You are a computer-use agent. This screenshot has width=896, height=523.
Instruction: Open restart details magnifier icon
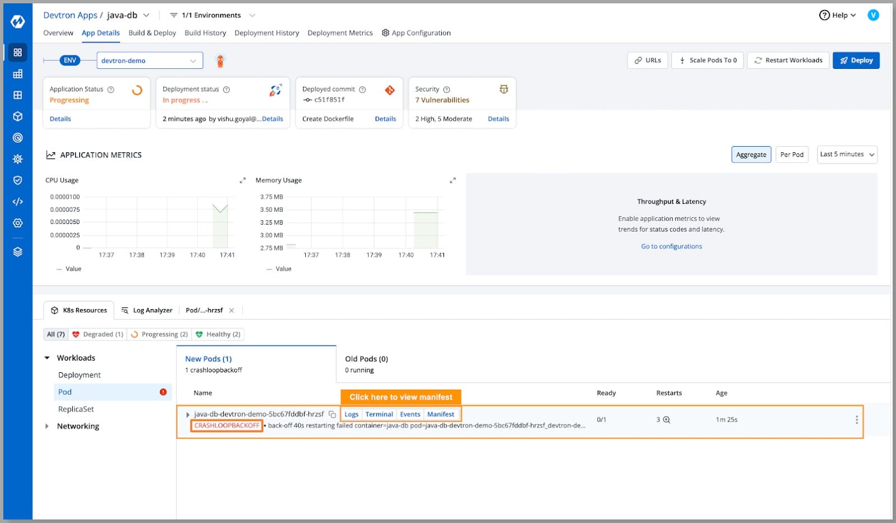click(666, 419)
